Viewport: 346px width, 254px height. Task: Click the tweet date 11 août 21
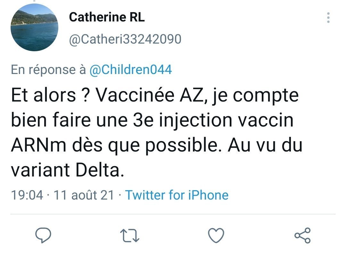pyautogui.click(x=84, y=195)
